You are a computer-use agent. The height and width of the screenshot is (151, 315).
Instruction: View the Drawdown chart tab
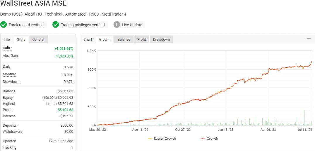161,40
